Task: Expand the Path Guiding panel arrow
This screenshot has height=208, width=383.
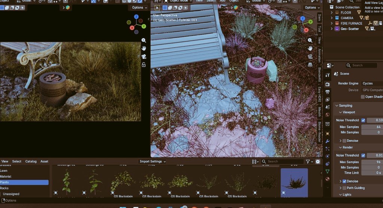Action: pyautogui.click(x=340, y=188)
